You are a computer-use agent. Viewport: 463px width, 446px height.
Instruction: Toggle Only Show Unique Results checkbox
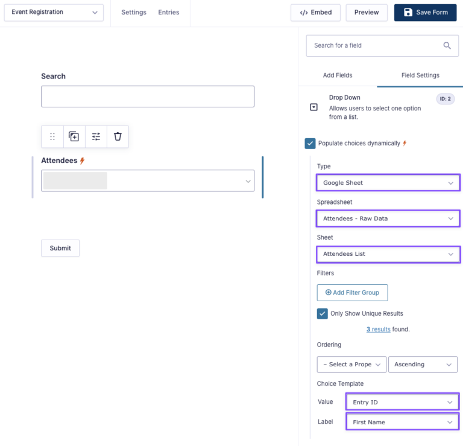click(323, 314)
